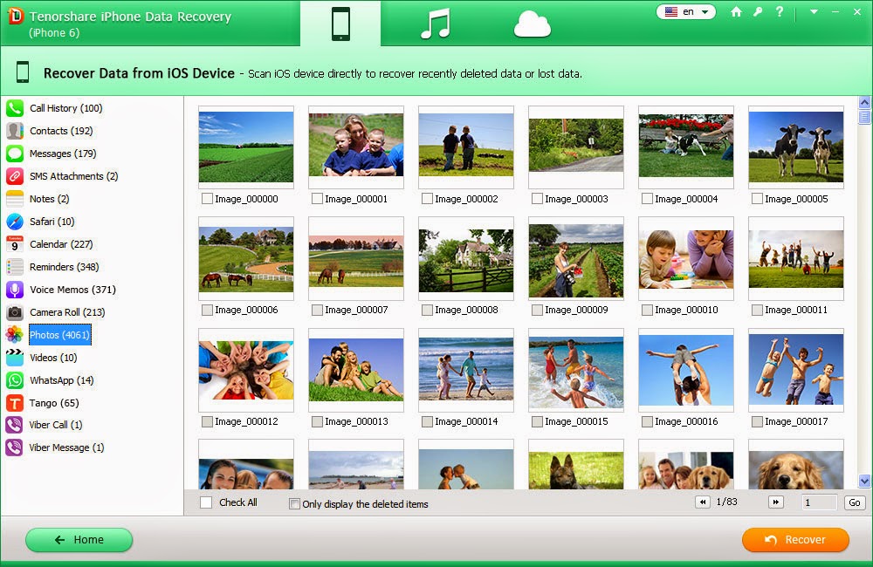The image size is (873, 567).
Task: Open the Safari compass icon
Action: pyautogui.click(x=15, y=222)
